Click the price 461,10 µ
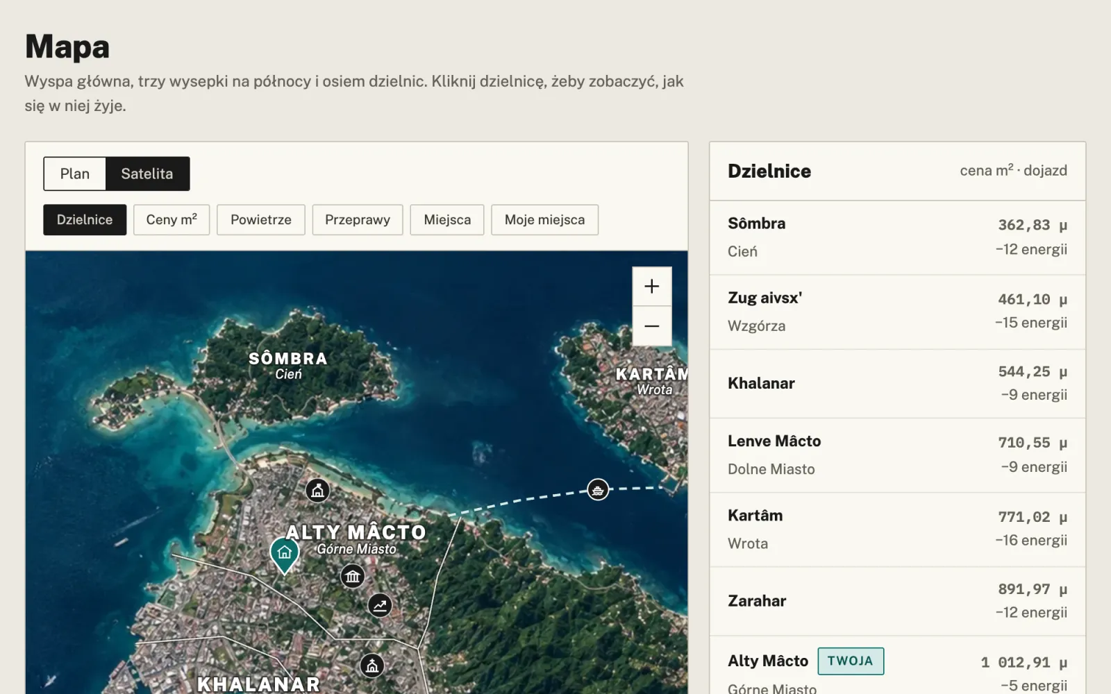 tap(1033, 299)
